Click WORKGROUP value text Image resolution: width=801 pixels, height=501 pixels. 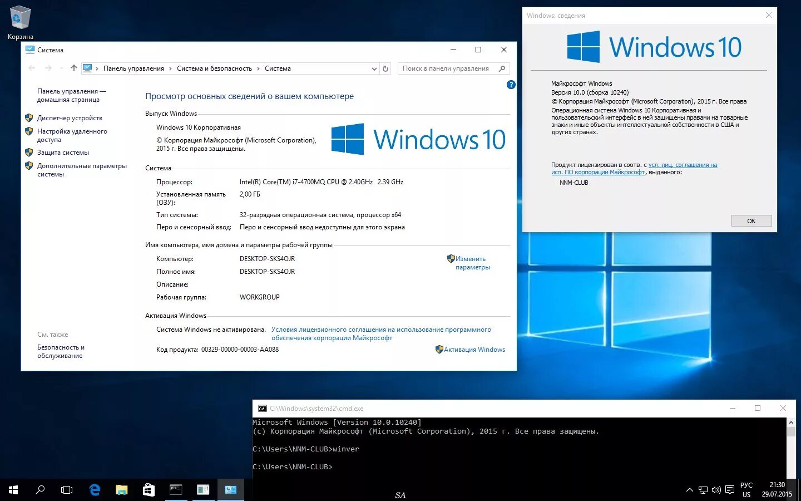pyautogui.click(x=259, y=297)
